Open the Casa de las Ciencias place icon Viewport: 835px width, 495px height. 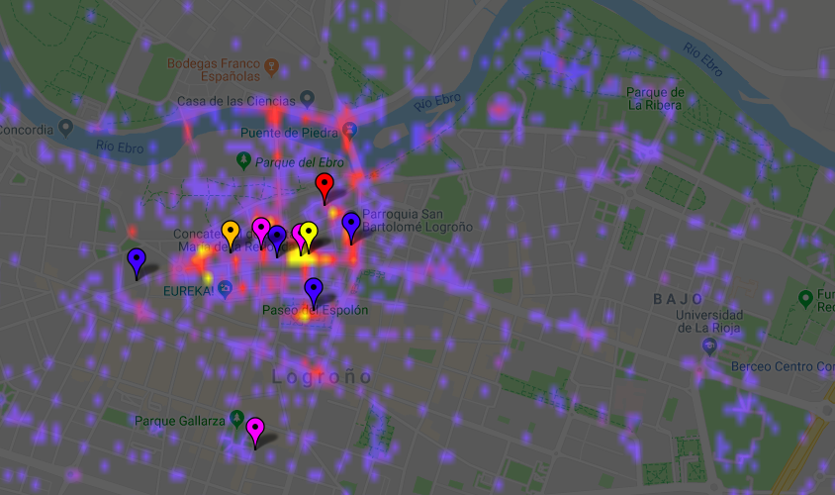[308, 98]
